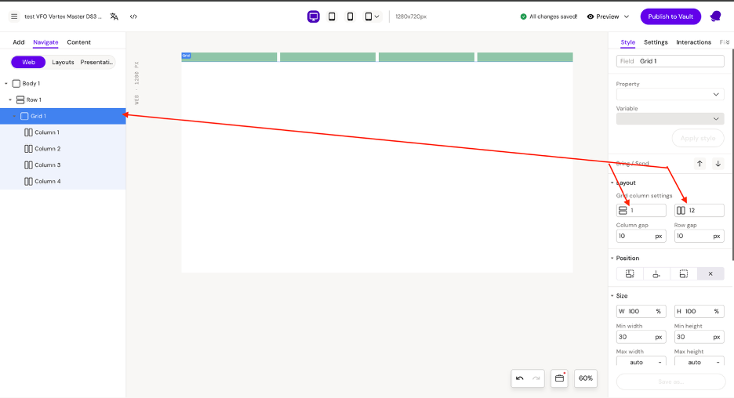734x398 pixels.
Task: Click the undo arrow button
Action: (519, 378)
